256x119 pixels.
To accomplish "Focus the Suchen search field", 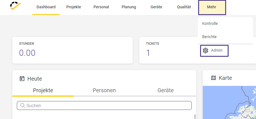I will pyautogui.click(x=104, y=105).
